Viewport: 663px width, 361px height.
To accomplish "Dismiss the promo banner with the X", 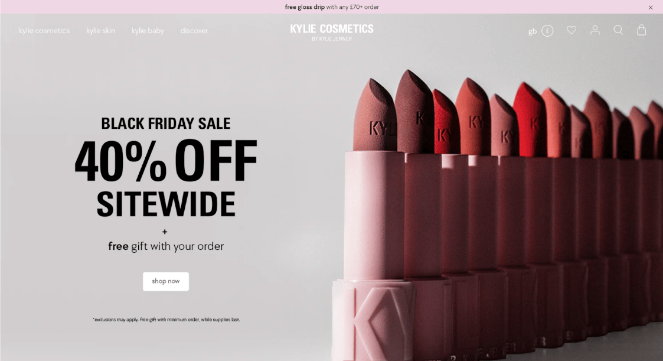I will (651, 7).
